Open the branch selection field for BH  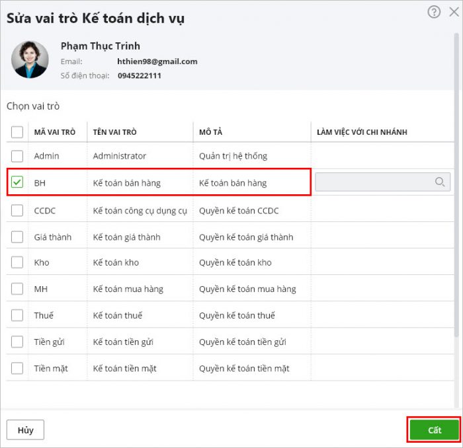click(375, 182)
